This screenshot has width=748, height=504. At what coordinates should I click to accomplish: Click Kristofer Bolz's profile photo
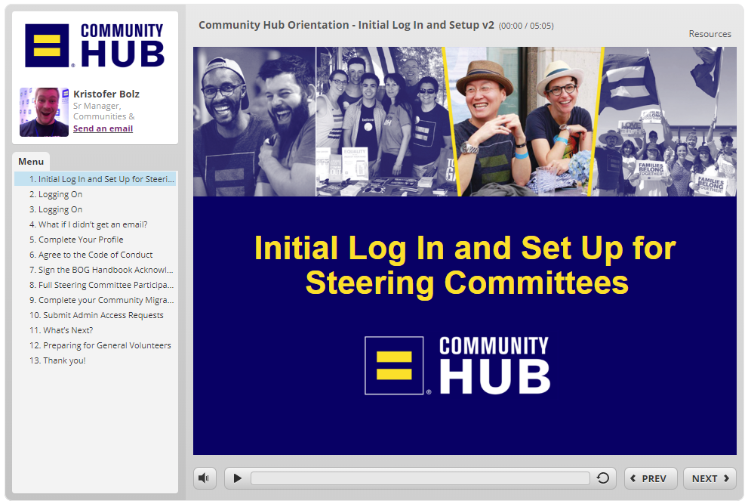44,112
